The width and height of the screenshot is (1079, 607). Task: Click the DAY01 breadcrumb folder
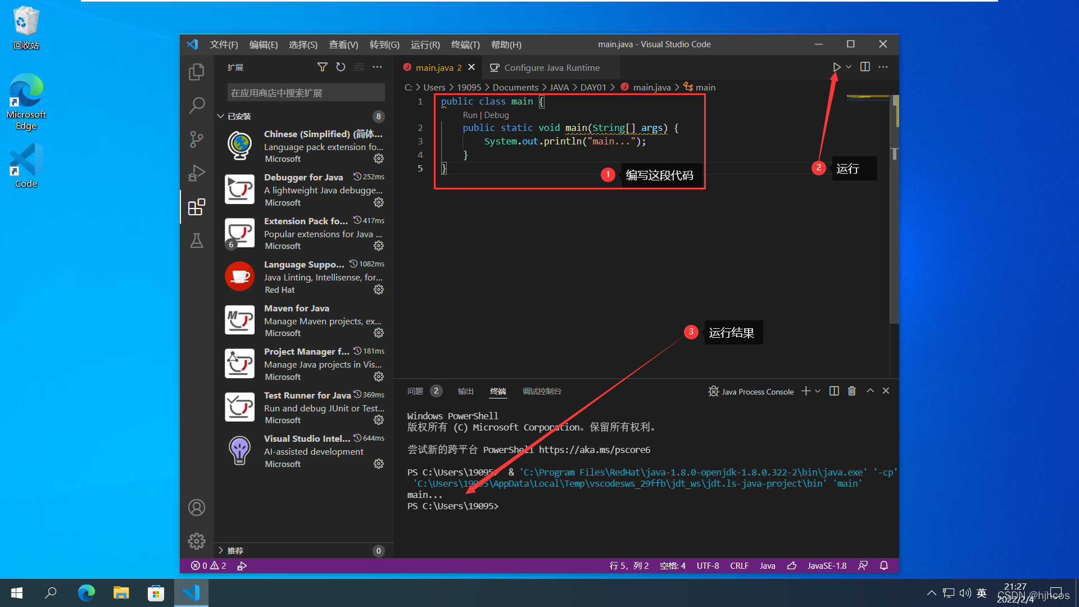[x=593, y=87]
